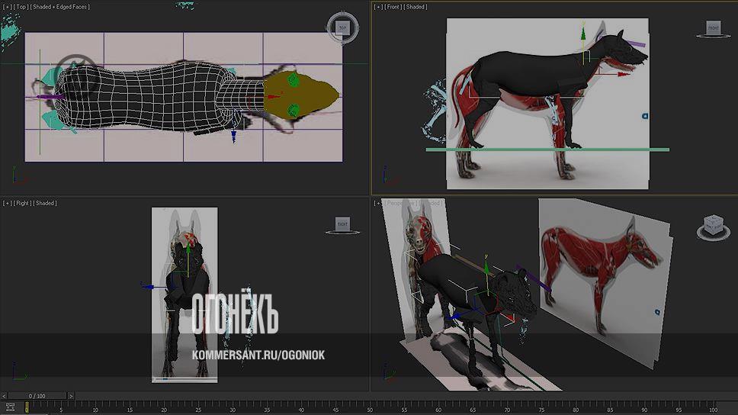Open the kommersant.ru/ogoniok watermark link

click(258, 355)
